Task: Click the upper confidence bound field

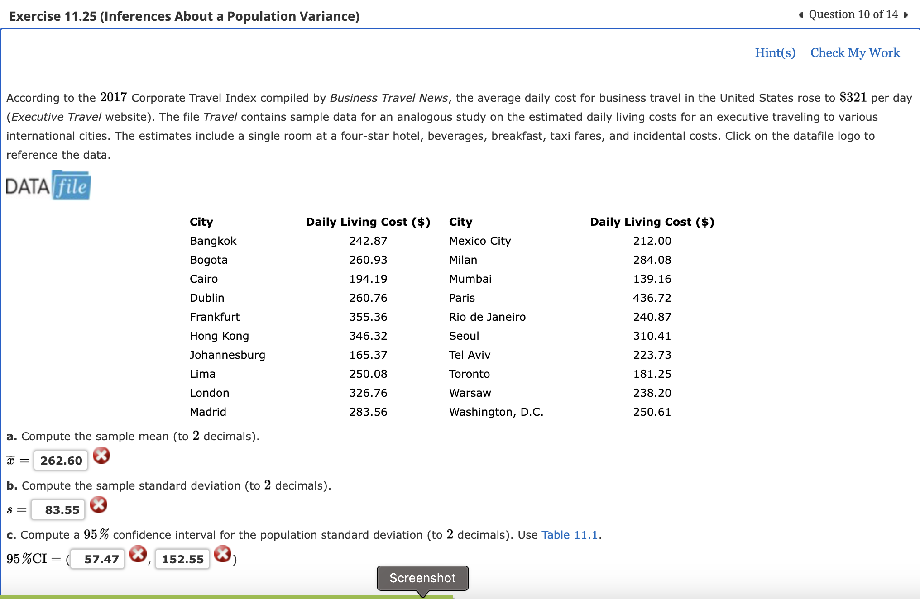Action: point(182,559)
